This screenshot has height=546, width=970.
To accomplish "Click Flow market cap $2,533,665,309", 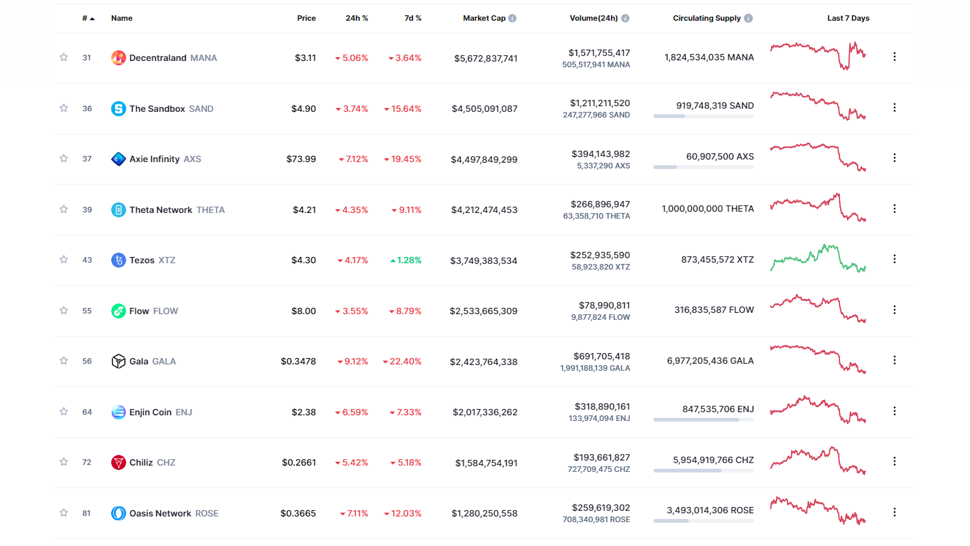I will pos(483,311).
